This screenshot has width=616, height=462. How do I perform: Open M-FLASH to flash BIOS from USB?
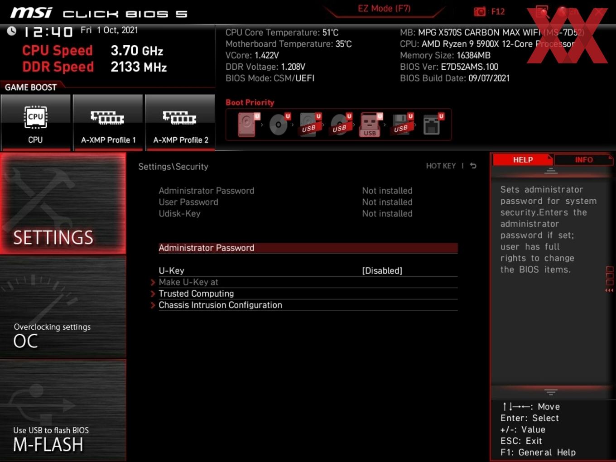(x=63, y=411)
